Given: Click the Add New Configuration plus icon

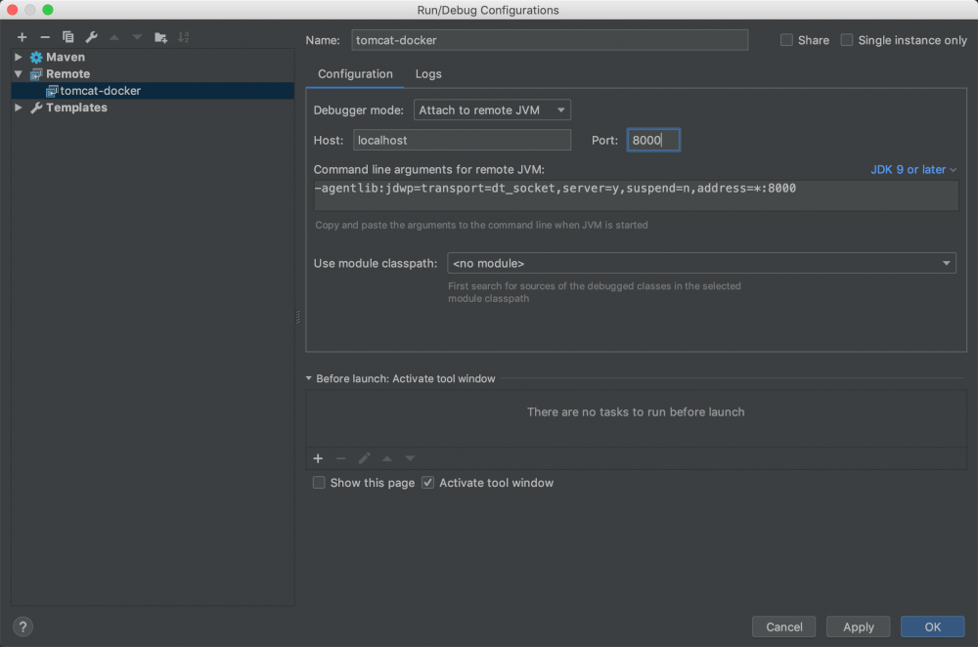Looking at the screenshot, I should pyautogui.click(x=22, y=37).
